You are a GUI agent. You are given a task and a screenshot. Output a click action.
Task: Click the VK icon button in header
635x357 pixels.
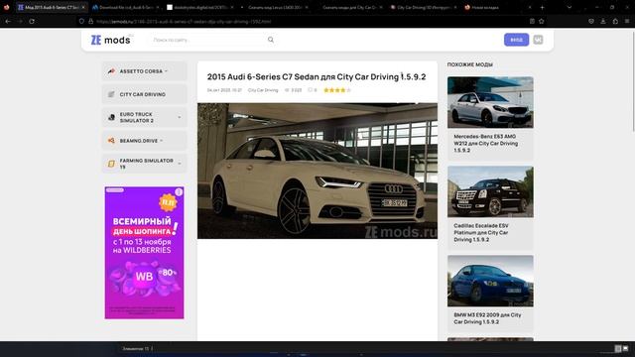[538, 40]
